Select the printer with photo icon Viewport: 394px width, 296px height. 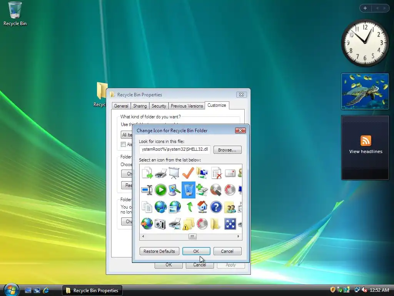click(175, 224)
